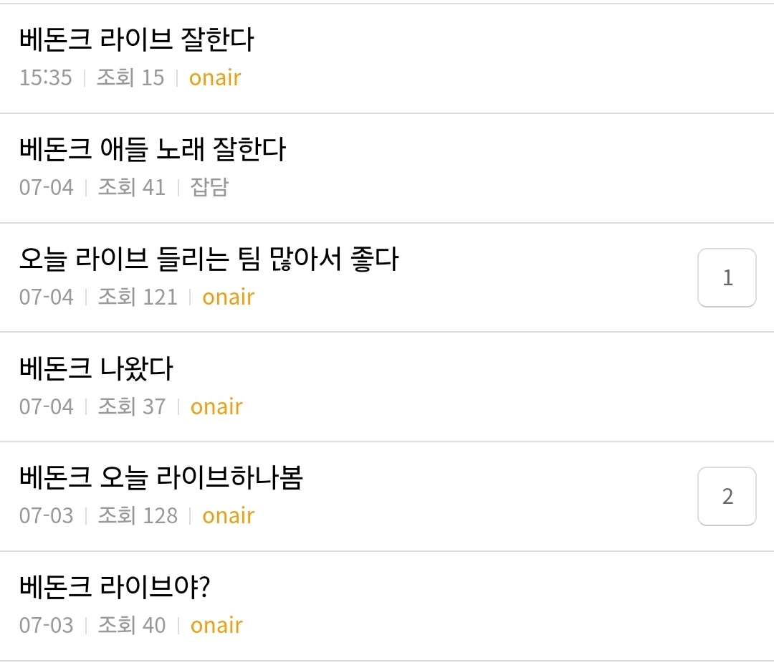Click the 조회 128 view count
This screenshot has height=663, width=774.
pos(137,516)
